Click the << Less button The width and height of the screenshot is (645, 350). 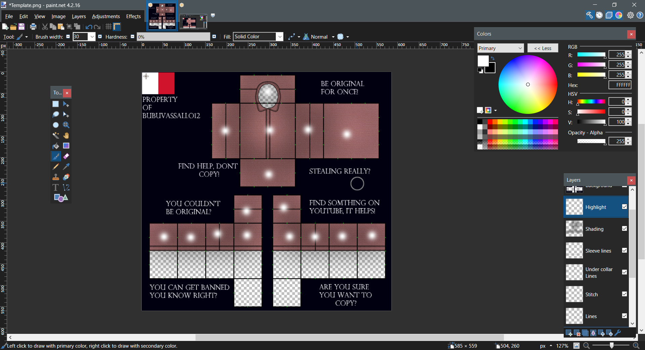click(x=543, y=48)
